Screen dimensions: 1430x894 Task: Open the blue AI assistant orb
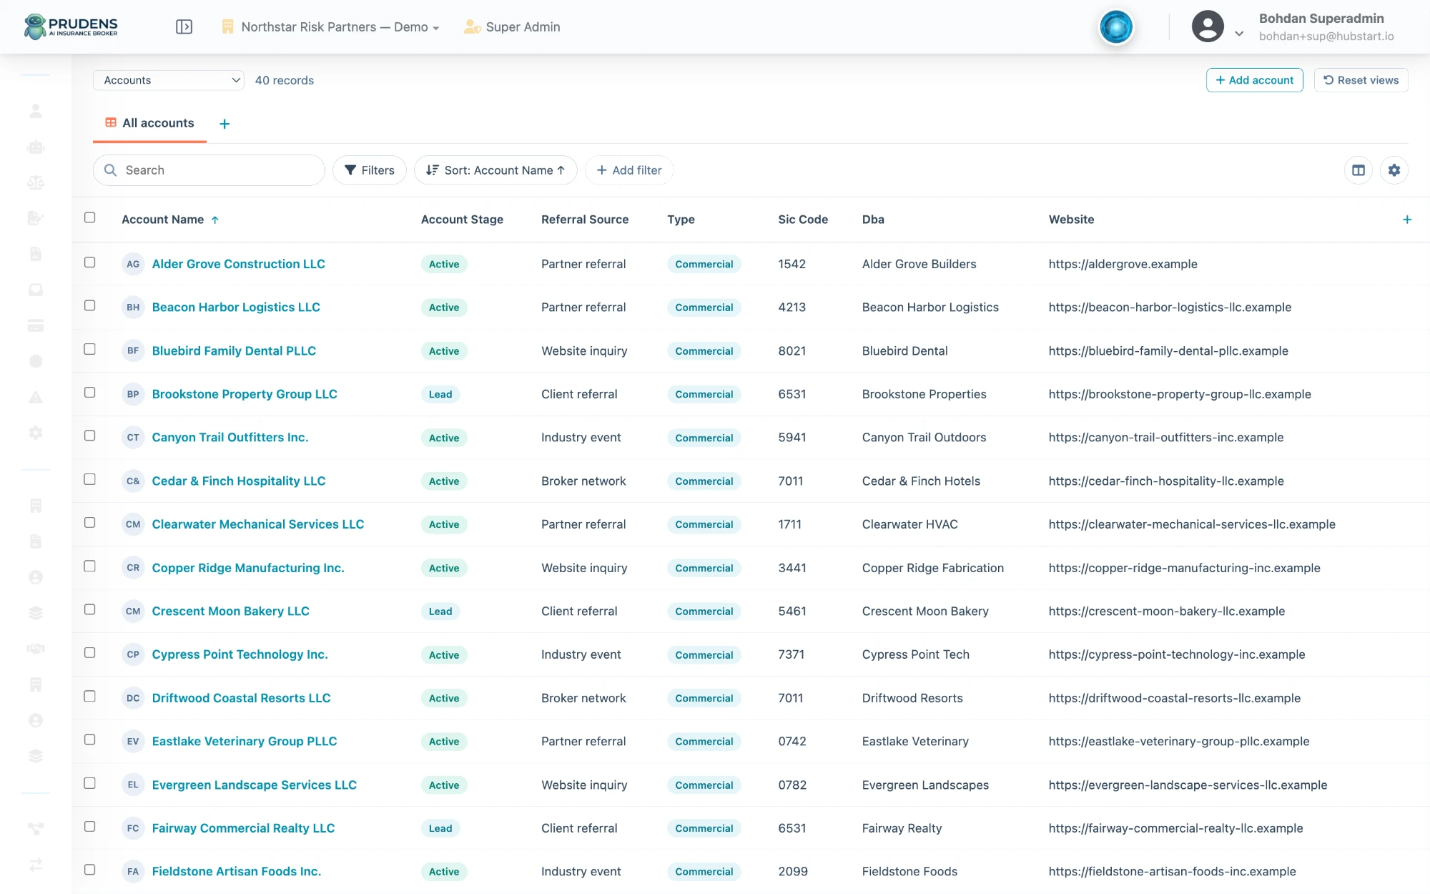[1116, 27]
